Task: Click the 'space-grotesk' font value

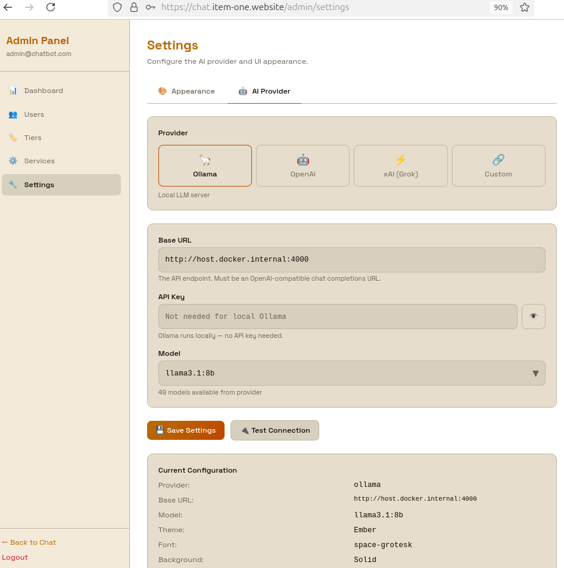Action: pos(383,545)
